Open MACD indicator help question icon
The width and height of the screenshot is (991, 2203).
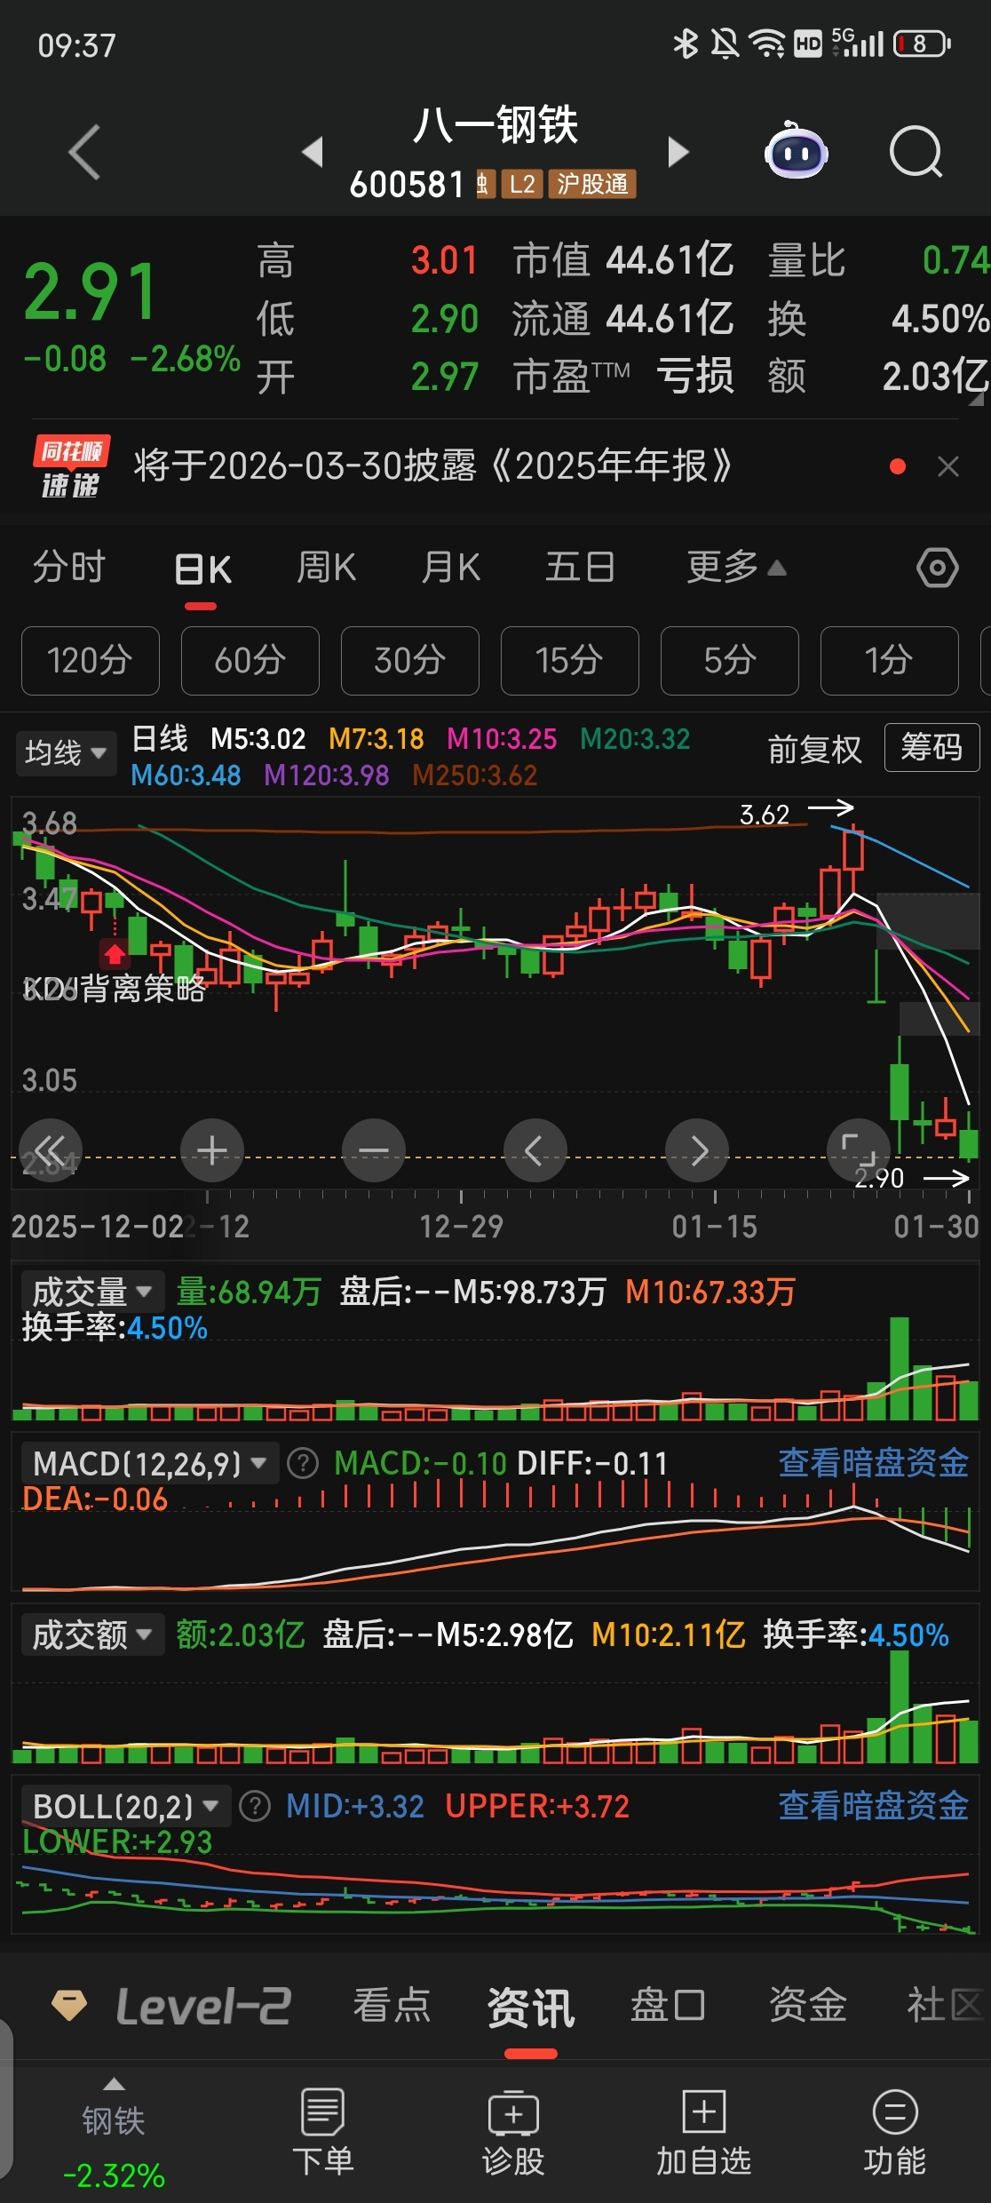click(x=303, y=1463)
